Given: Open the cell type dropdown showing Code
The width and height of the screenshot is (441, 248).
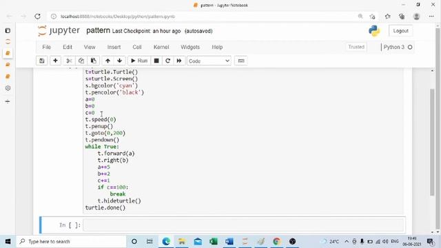Looking at the screenshot, I should coord(209,61).
